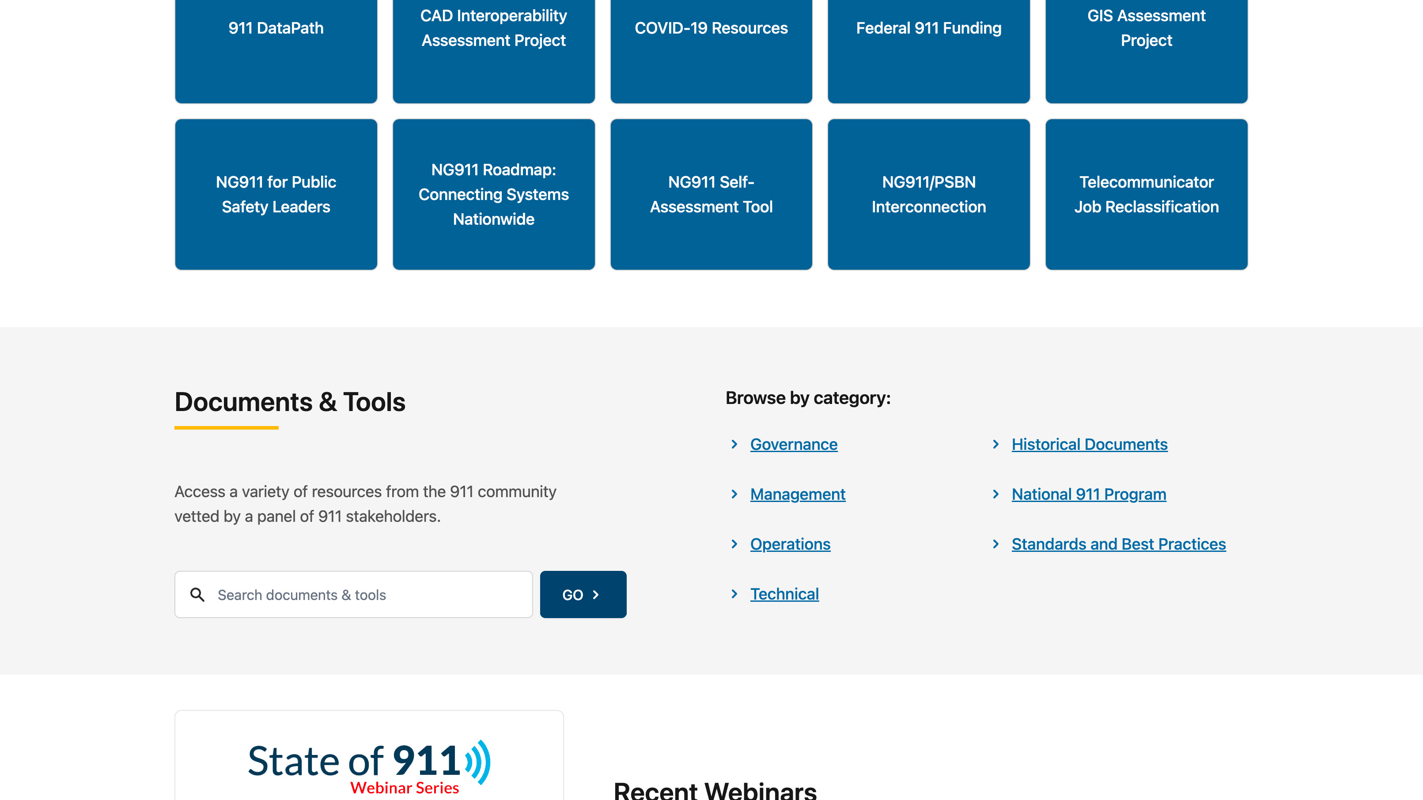The image size is (1423, 800).
Task: Click the State of 911 Webinar Series logo
Action: (368, 766)
